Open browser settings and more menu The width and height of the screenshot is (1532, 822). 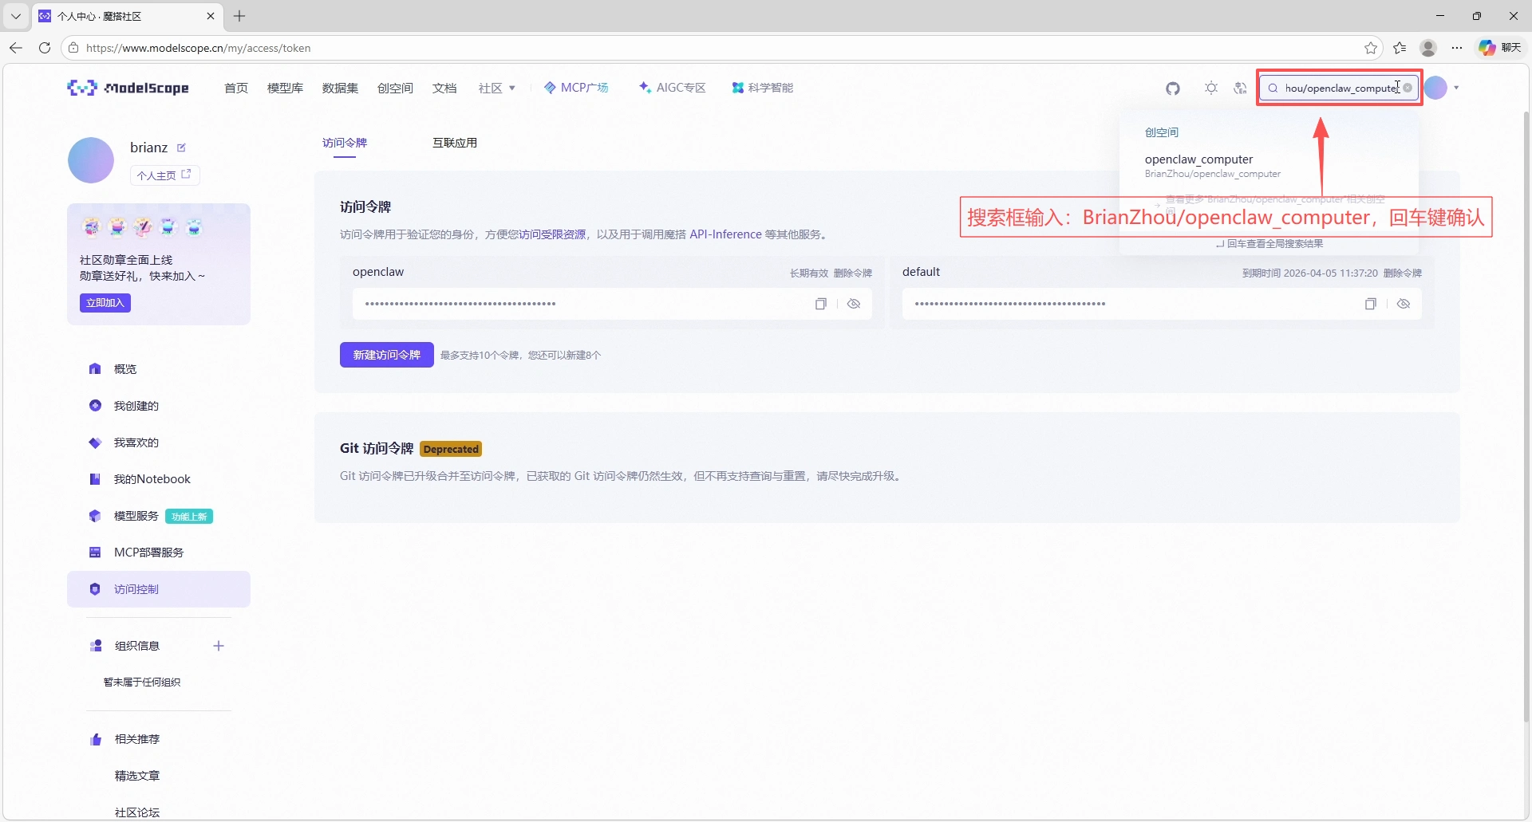pos(1457,48)
